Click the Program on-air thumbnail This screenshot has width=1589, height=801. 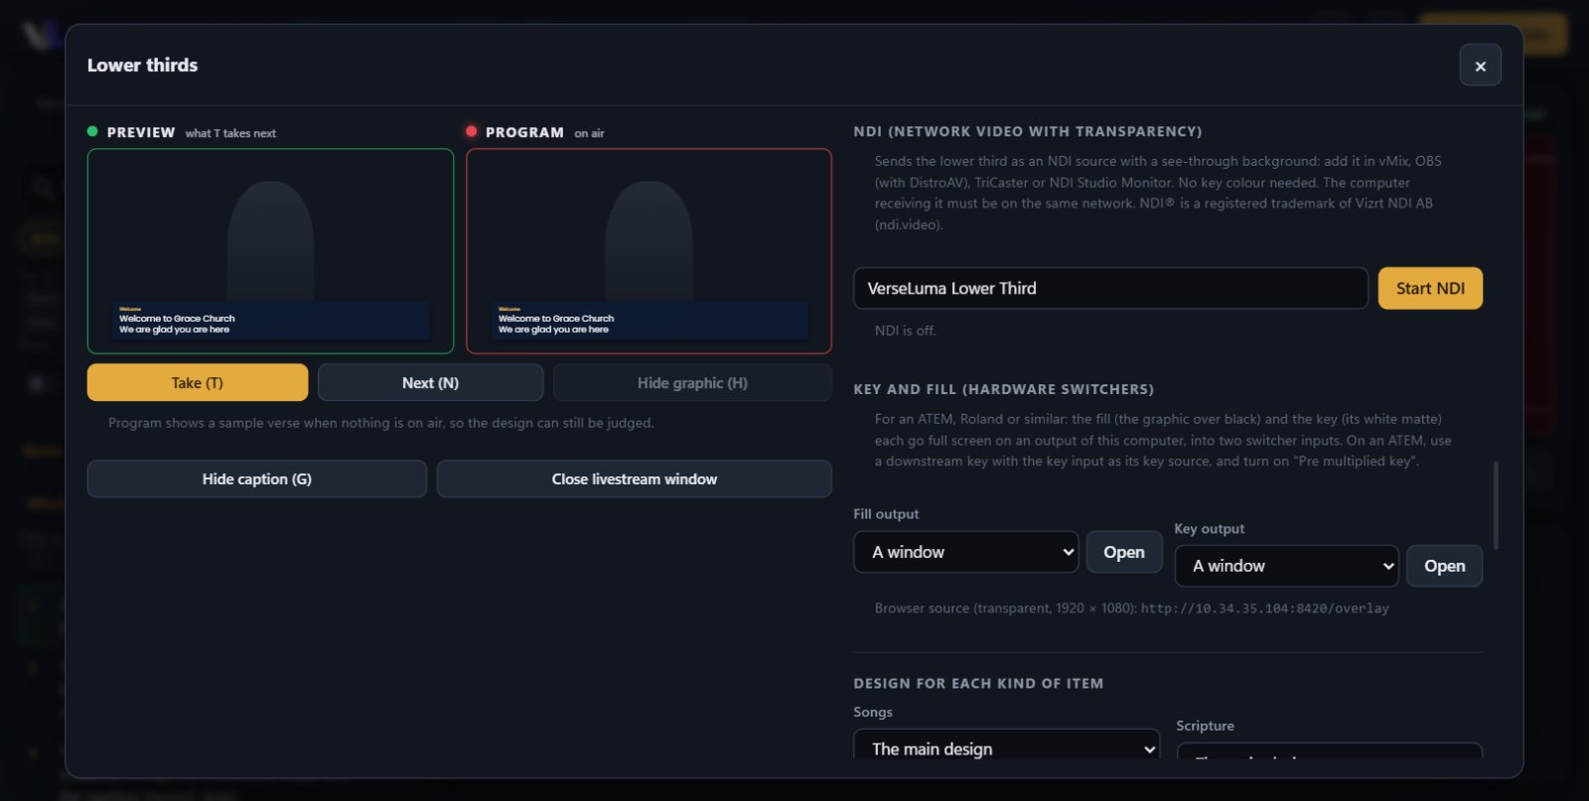pos(649,251)
